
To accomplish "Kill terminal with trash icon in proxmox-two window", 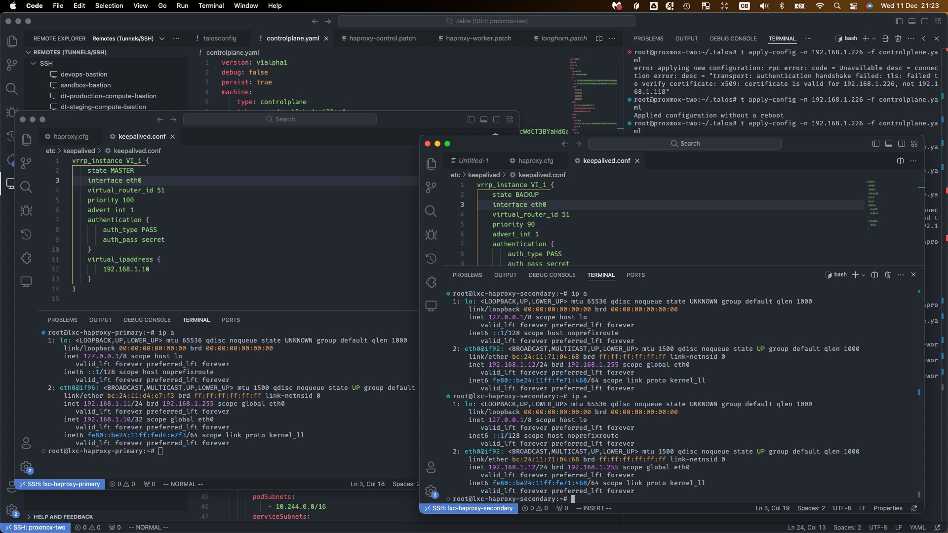I will point(898,38).
